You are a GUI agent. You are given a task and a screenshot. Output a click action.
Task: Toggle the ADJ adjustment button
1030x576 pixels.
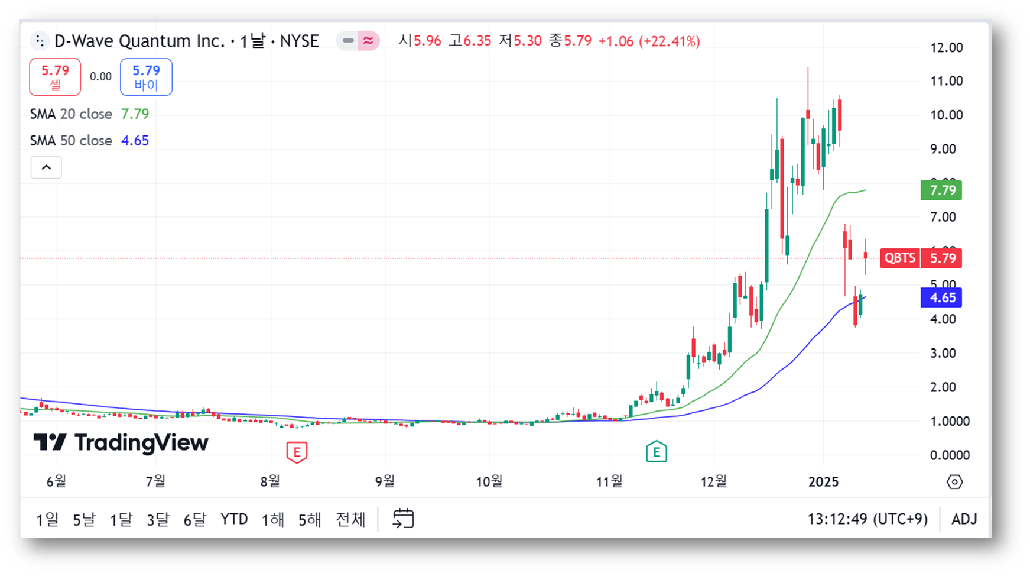pyautogui.click(x=964, y=519)
